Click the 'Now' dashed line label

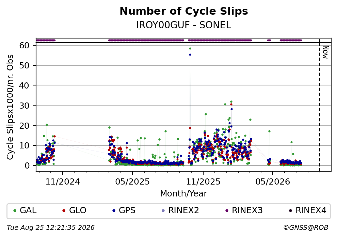(x=325, y=52)
